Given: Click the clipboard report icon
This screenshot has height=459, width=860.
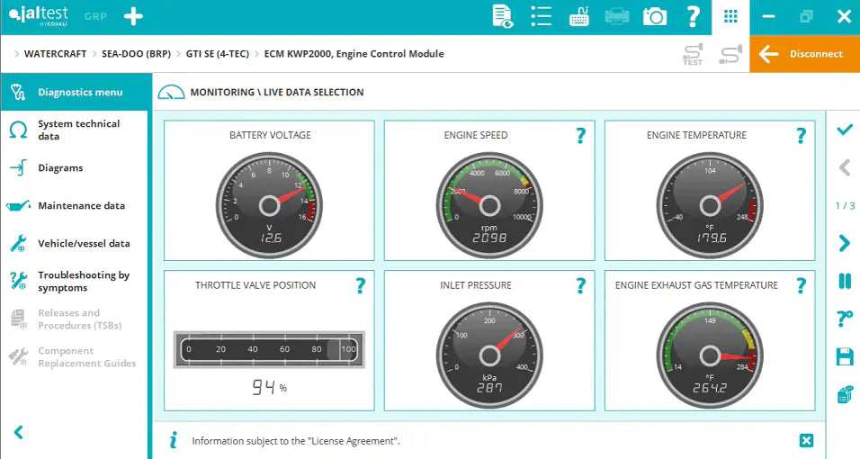Looking at the screenshot, I should pyautogui.click(x=845, y=394).
